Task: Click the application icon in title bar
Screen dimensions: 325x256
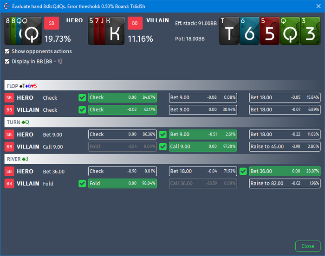Action: (6, 6)
